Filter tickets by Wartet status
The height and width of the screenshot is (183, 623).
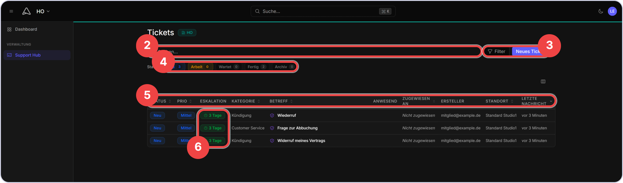pyautogui.click(x=229, y=67)
